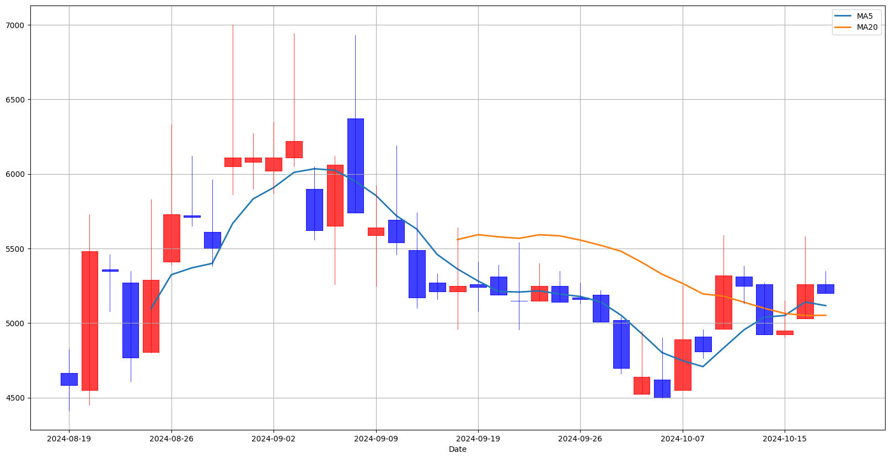Click the small red candle on 2024-09-09
Image resolution: width=890 pixels, height=459 pixels.
376,231
